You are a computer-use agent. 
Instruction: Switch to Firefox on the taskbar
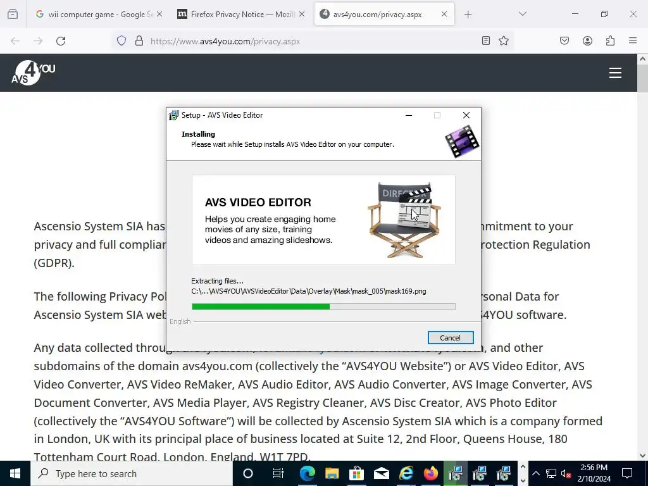coord(430,473)
